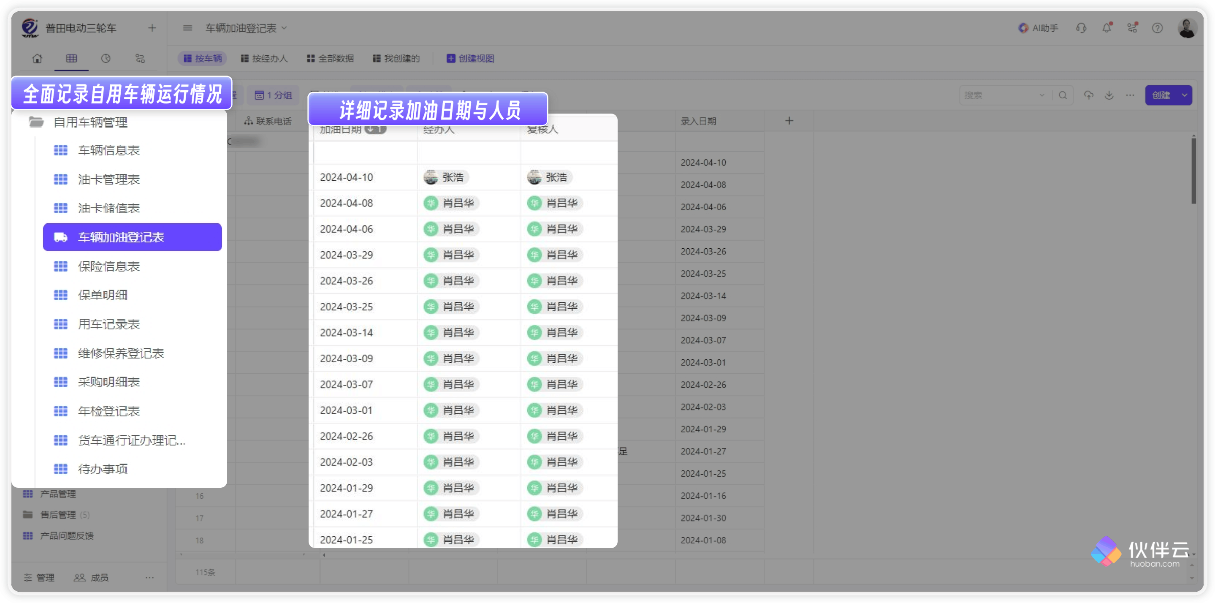Click the search magnifier icon

click(x=1063, y=95)
